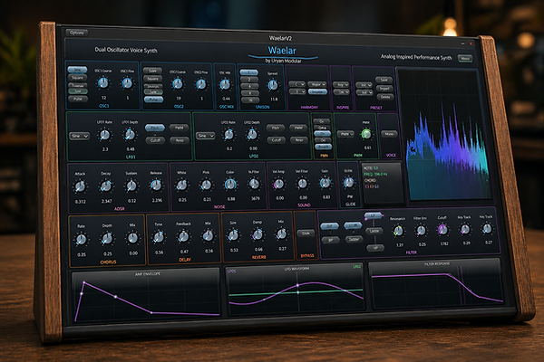This screenshot has height=362, width=544.
Task: Click the About button
Action: [465, 59]
